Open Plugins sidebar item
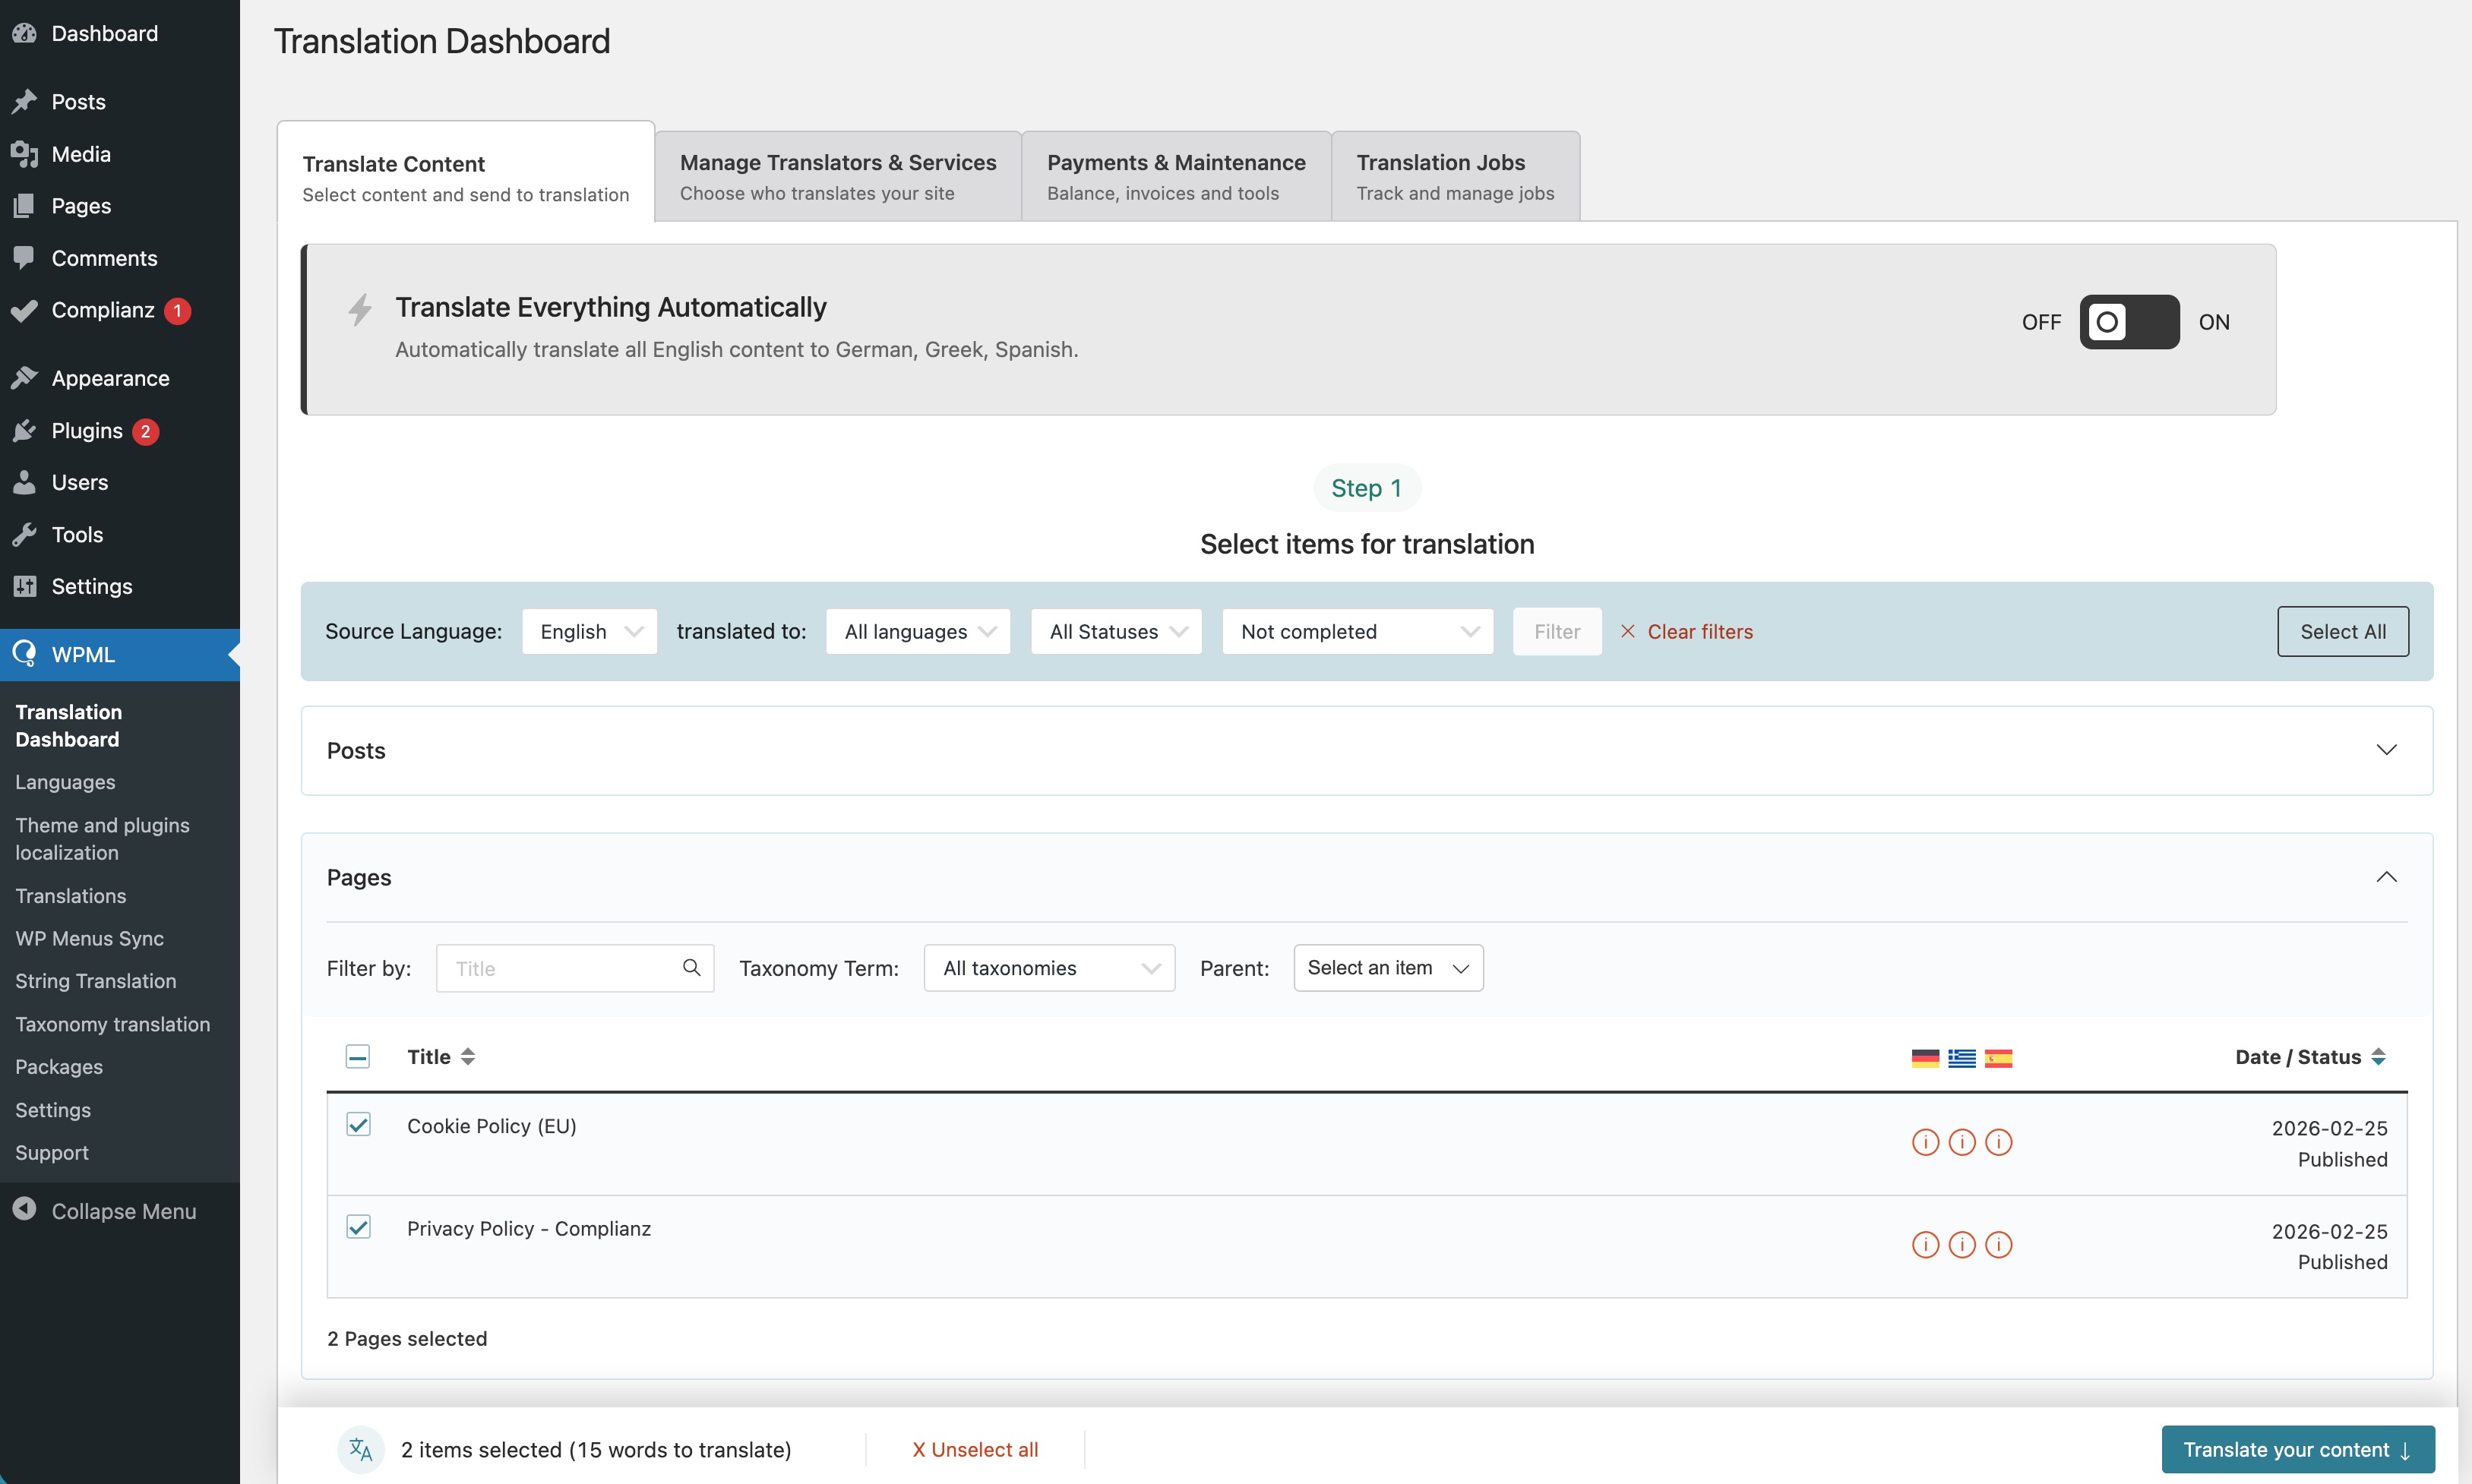 click(87, 431)
